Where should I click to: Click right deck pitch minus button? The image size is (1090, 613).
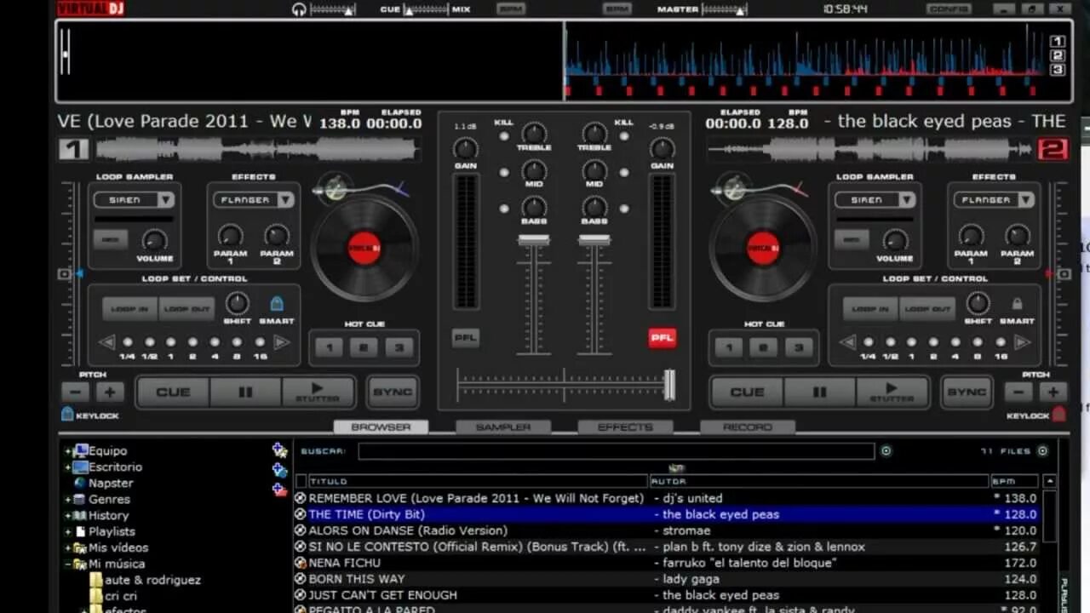click(1018, 392)
